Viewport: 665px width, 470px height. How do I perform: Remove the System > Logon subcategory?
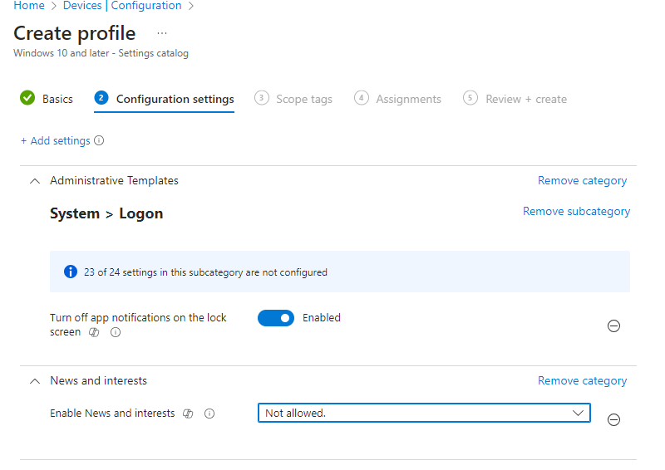point(576,212)
